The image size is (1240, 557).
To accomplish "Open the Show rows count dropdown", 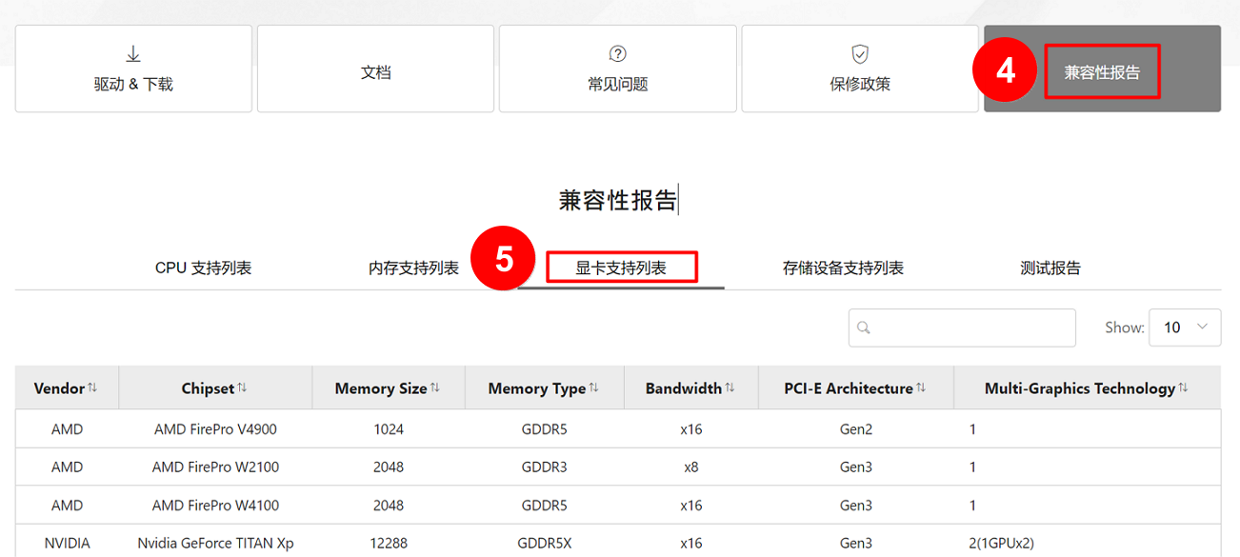I will click(x=1185, y=328).
